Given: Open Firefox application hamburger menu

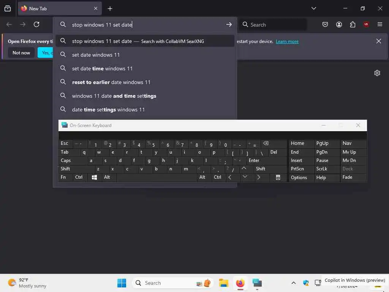Looking at the screenshot, I should [380, 24].
